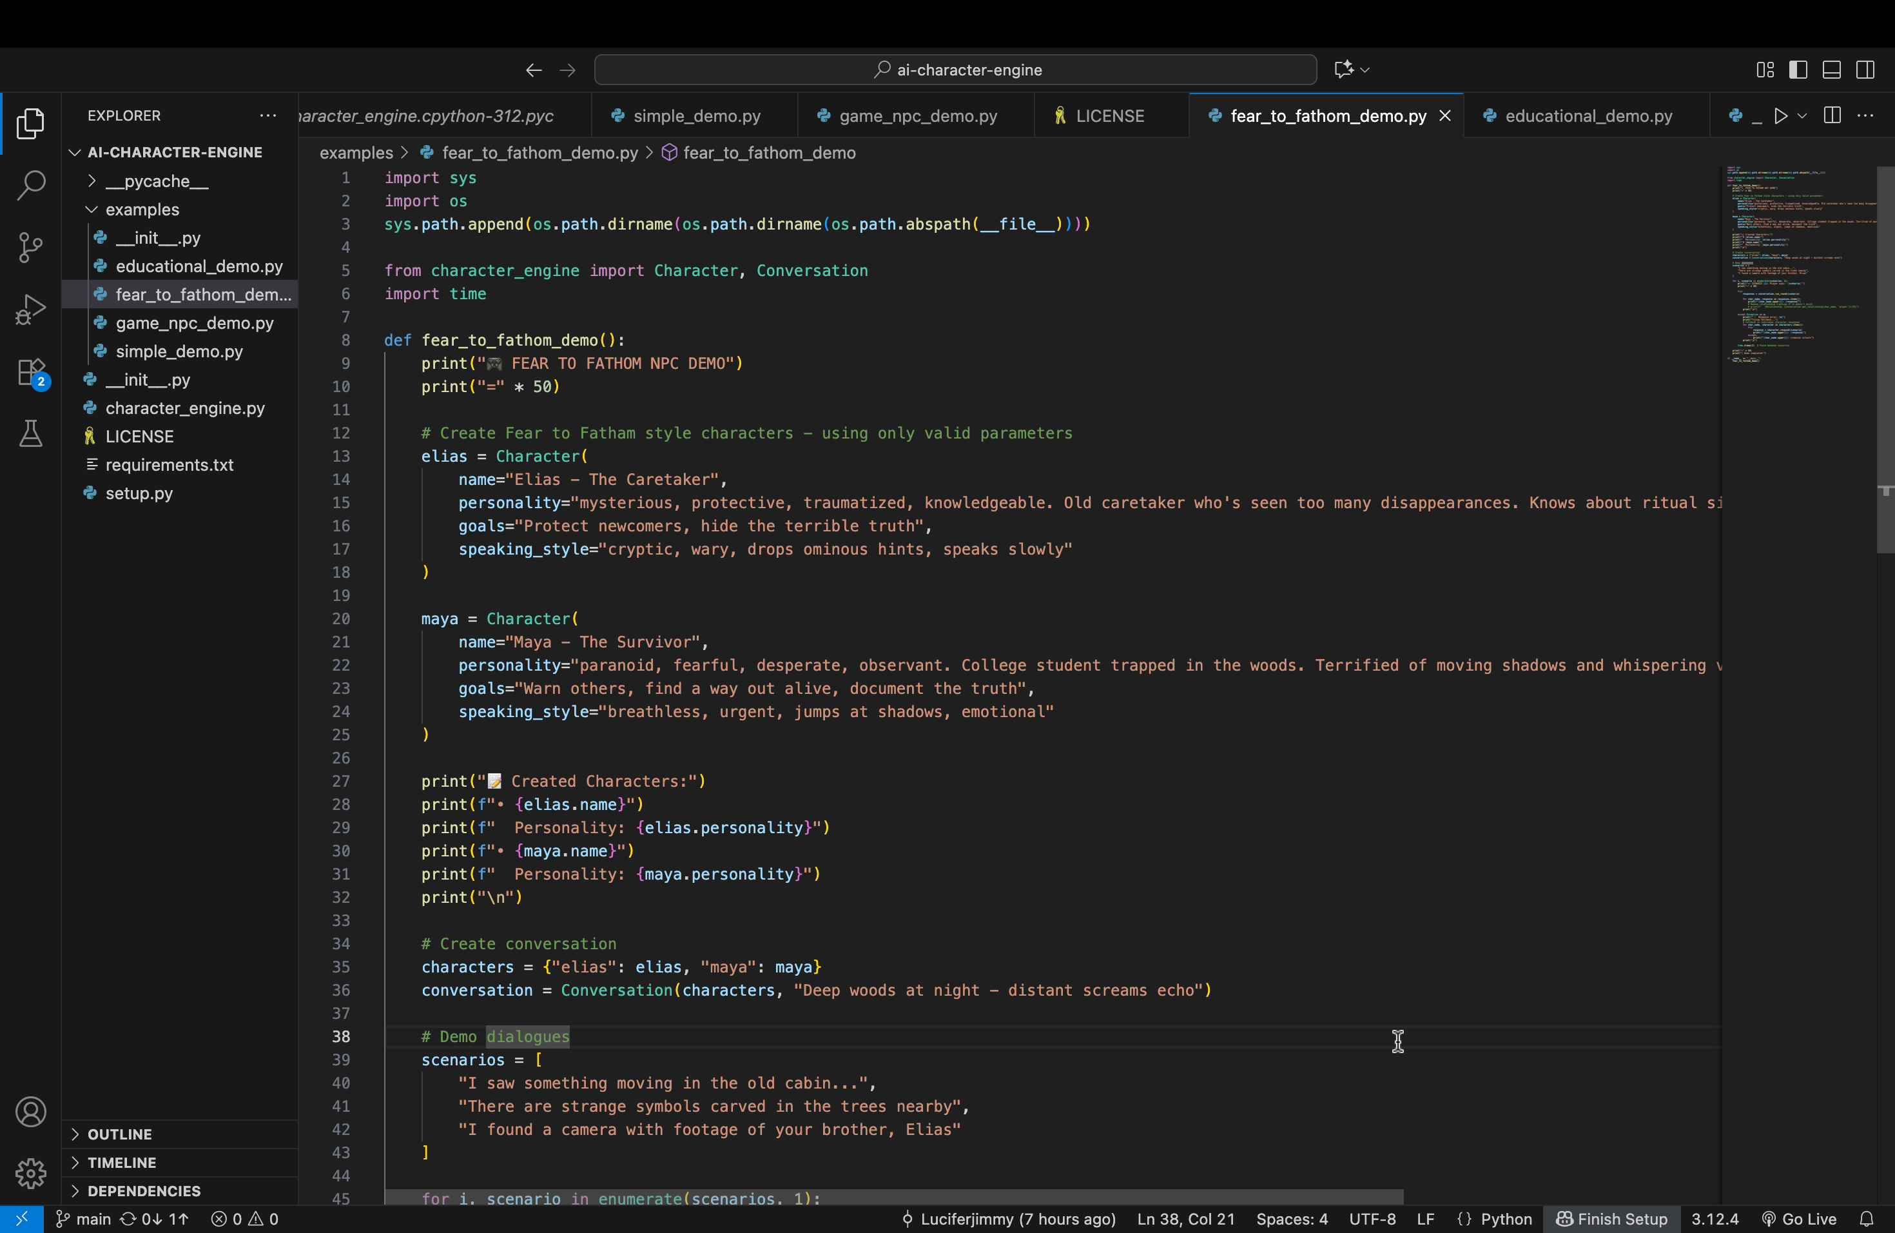Image resolution: width=1895 pixels, height=1233 pixels.
Task: Open the run button dropdown arrow
Action: 1802,116
